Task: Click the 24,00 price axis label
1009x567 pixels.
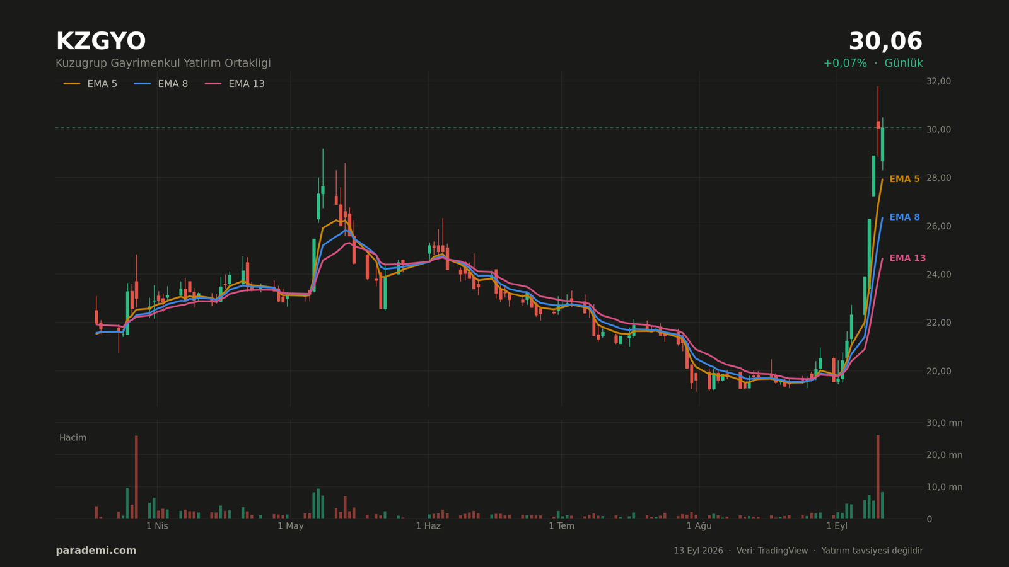Action: [x=938, y=274]
